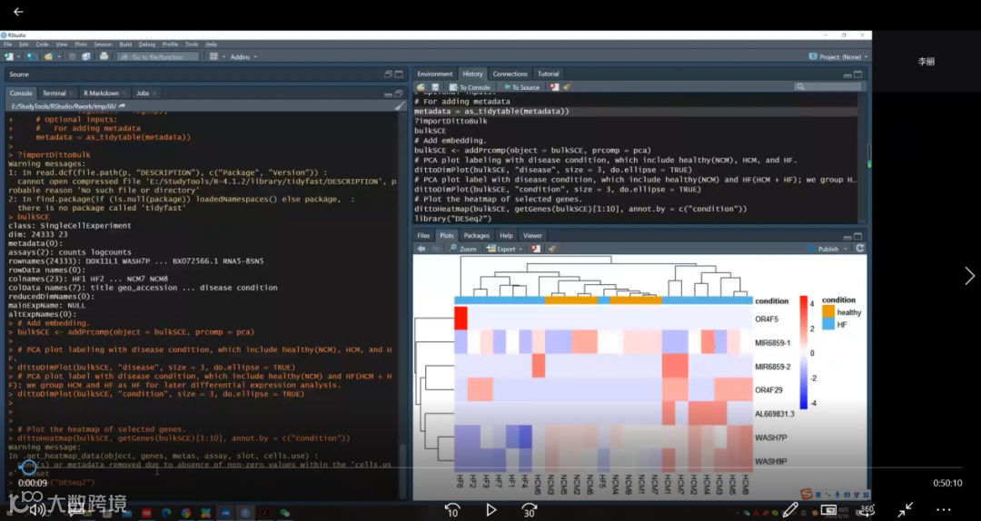Click the load history folder icon

click(421, 87)
